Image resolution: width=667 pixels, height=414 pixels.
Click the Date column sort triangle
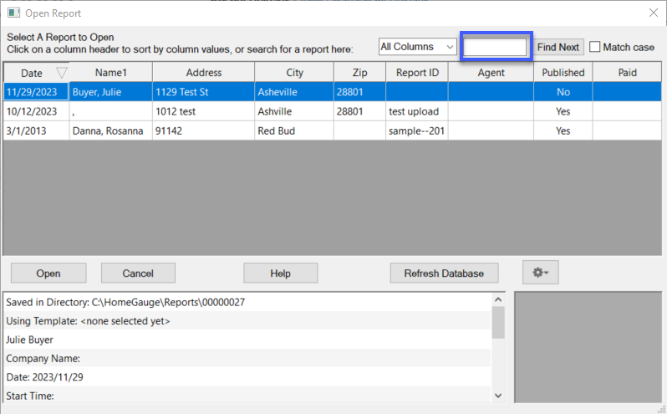pos(60,73)
